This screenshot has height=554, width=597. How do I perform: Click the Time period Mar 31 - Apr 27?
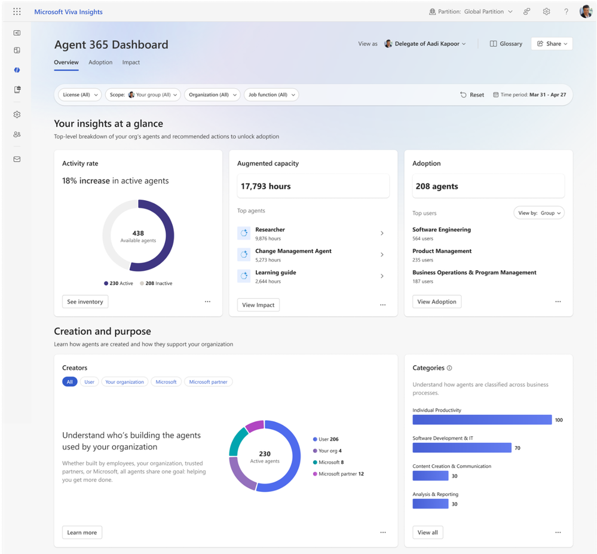point(529,95)
